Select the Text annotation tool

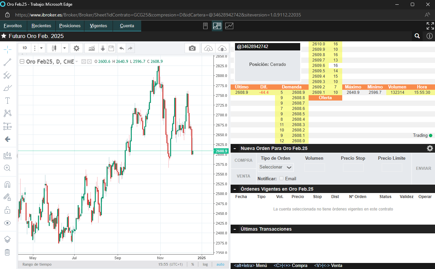pyautogui.click(x=7, y=101)
